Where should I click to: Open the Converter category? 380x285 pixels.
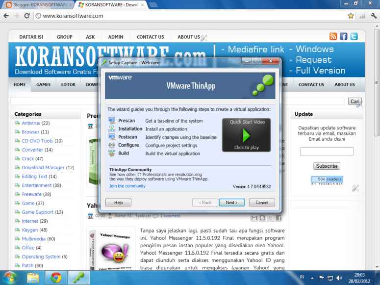point(32,150)
